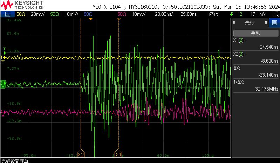Open the 光标设置菜单 label at bottom
This screenshot has height=163, width=280.
[15, 161]
